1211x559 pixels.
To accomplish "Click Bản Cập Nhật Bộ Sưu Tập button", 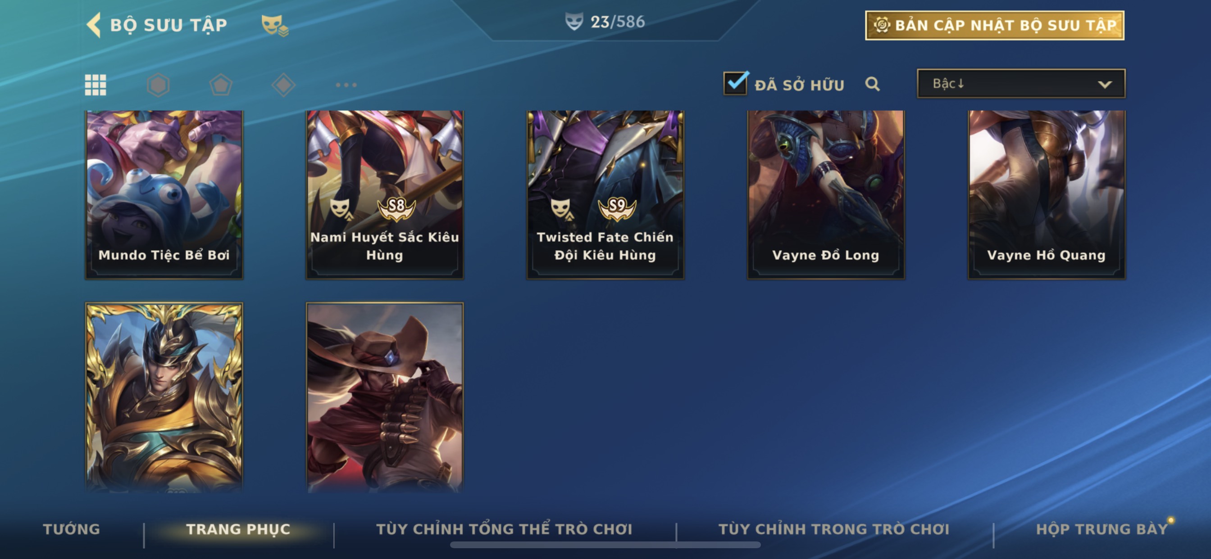I will click(x=995, y=25).
